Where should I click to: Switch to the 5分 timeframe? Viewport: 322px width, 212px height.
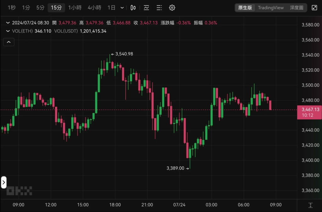point(41,8)
